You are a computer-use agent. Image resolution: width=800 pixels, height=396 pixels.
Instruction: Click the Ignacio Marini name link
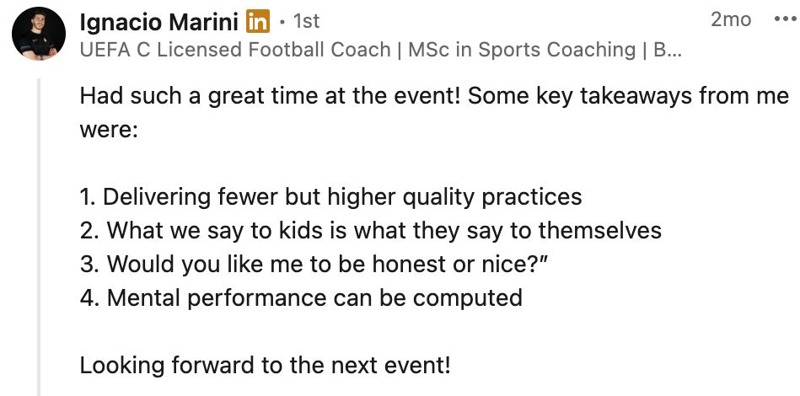point(158,20)
